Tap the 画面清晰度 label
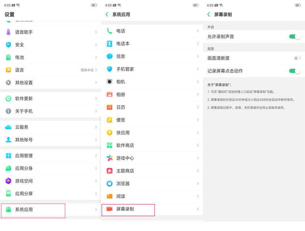Screen dimensions: 305x231 point(218,58)
